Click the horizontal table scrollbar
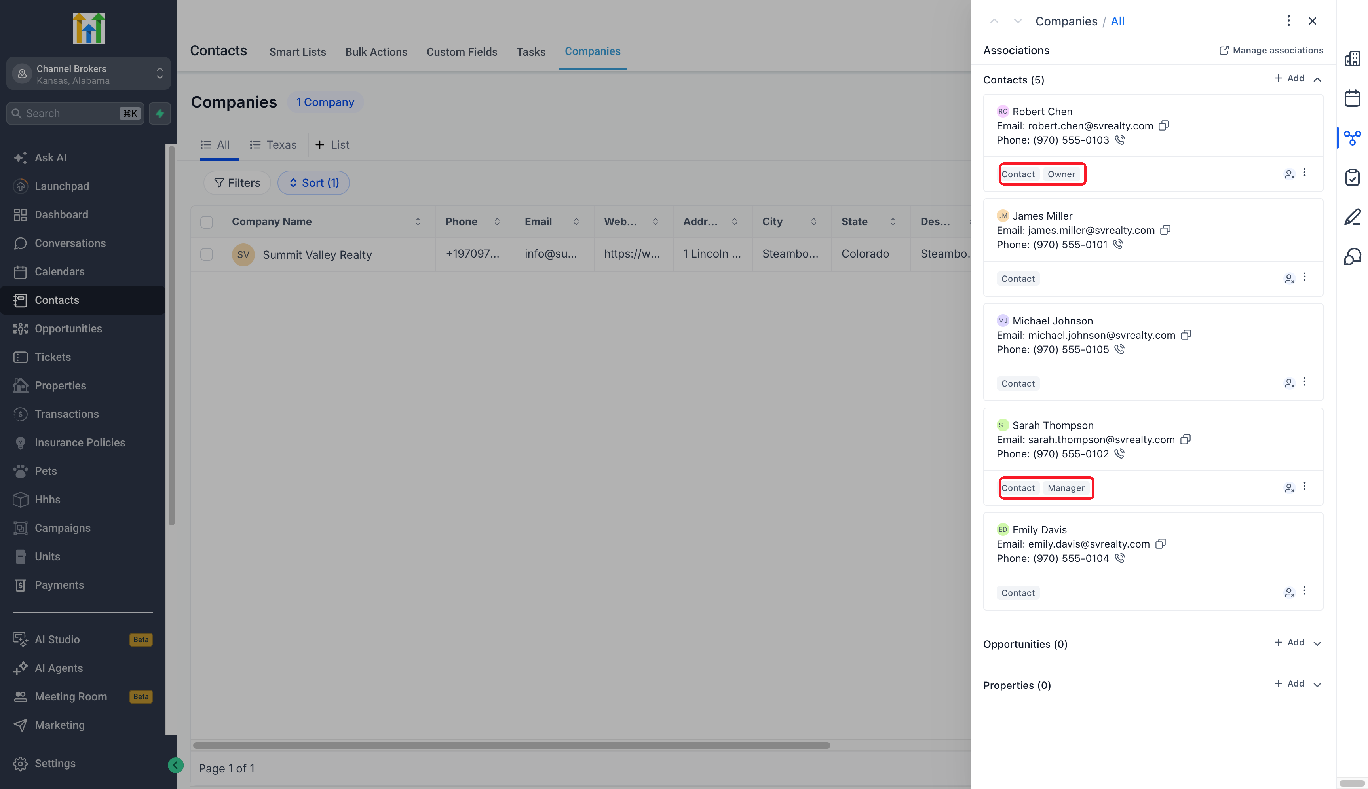 (x=511, y=745)
